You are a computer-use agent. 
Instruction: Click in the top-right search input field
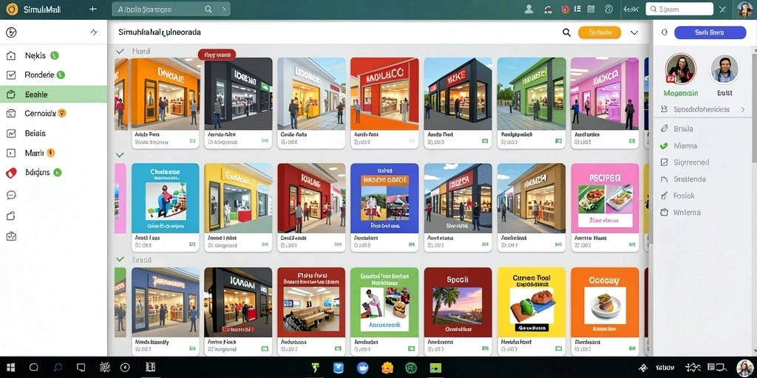(679, 9)
